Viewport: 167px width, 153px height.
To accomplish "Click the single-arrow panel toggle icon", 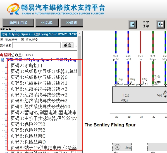I will tap(133, 24).
